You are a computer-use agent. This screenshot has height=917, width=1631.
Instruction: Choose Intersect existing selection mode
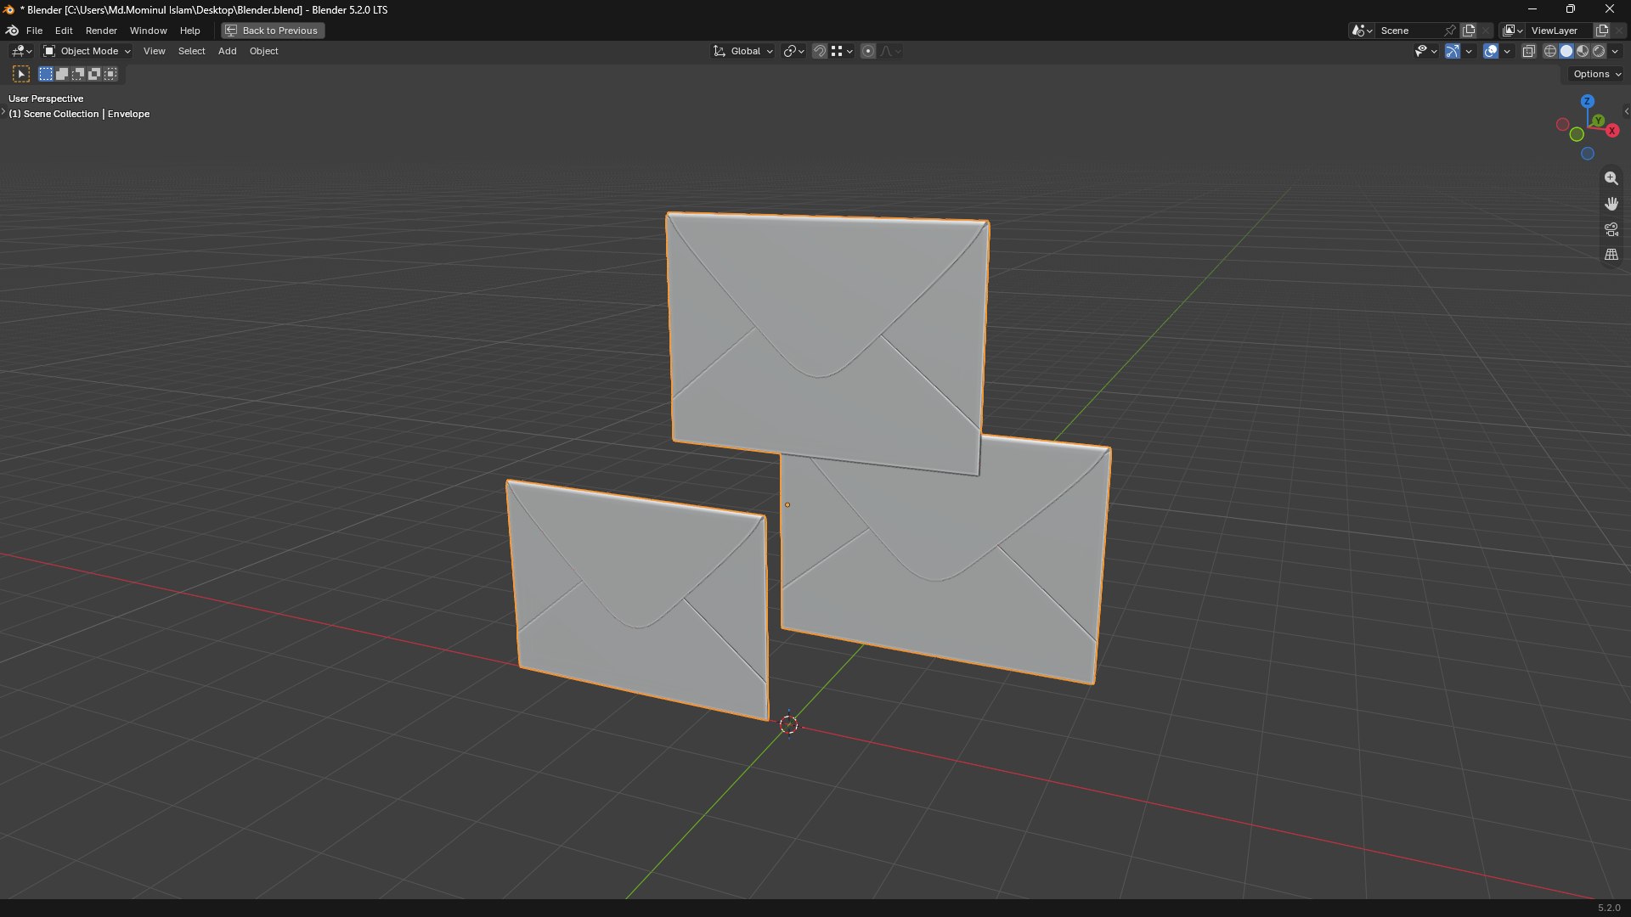[x=110, y=74]
